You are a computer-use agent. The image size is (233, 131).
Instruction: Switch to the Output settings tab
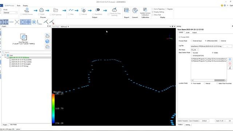194,32
